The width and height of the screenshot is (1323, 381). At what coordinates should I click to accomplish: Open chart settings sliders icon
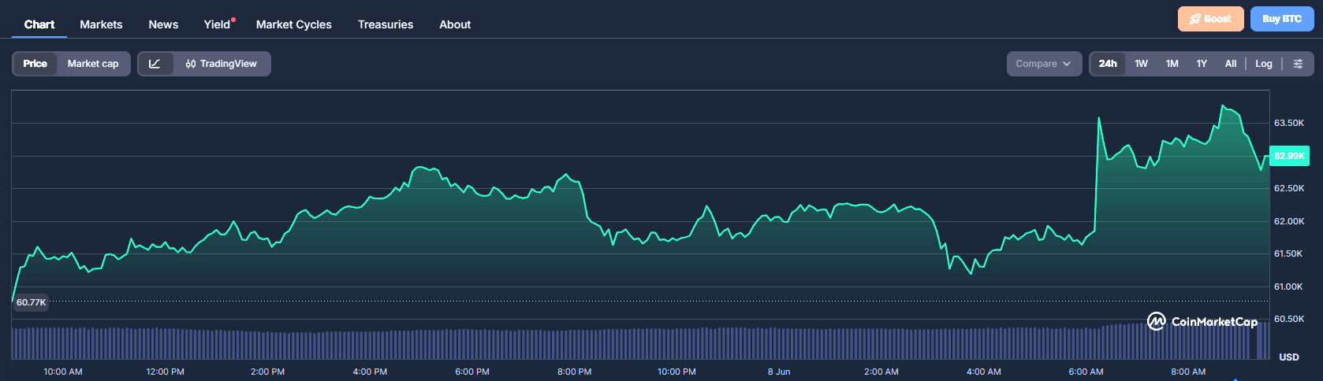1298,64
